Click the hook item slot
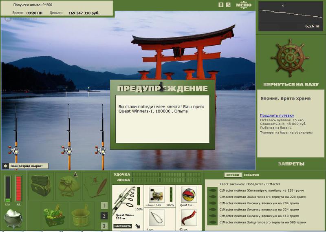Screen dimensions: 326x232 click(x=157, y=218)
